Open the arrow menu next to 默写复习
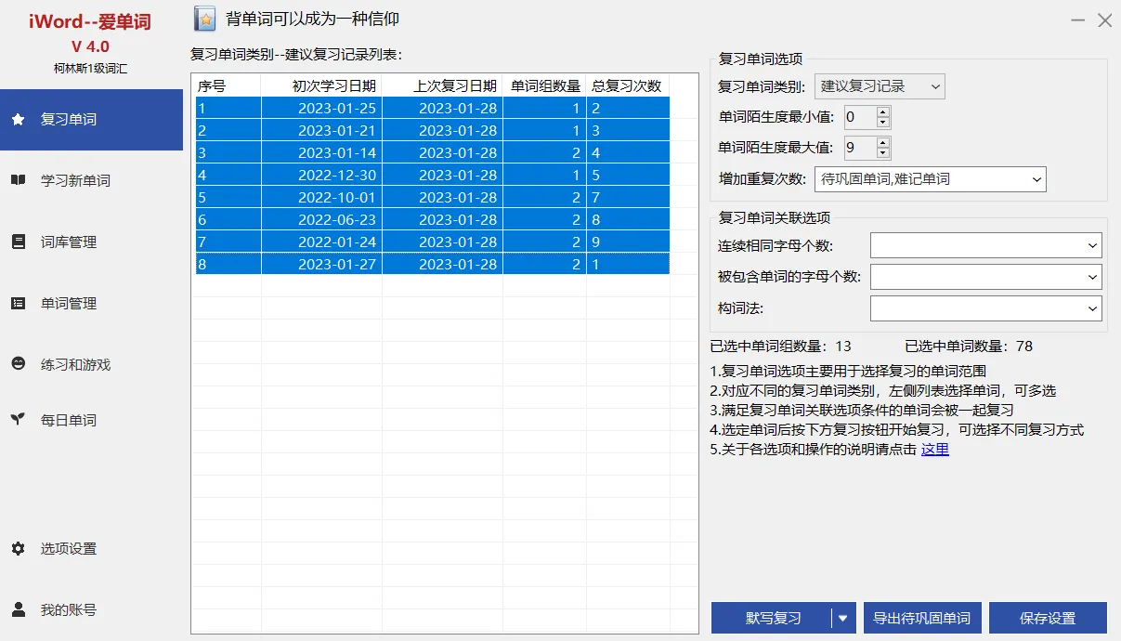The image size is (1121, 641). click(842, 617)
